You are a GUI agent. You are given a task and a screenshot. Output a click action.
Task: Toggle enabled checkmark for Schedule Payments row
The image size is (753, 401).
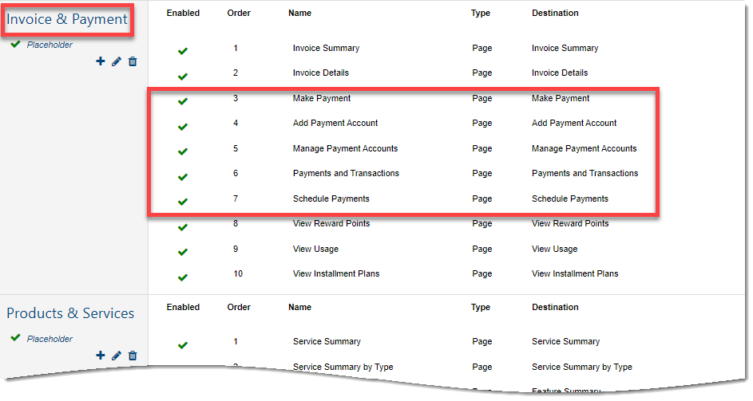pos(183,202)
